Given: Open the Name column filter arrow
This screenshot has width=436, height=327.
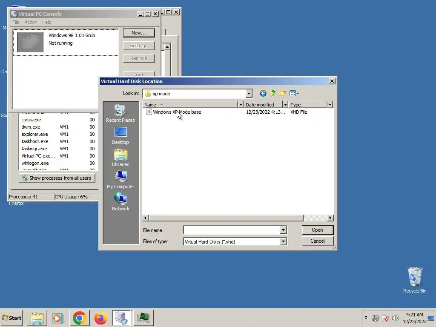Looking at the screenshot, I should click(x=241, y=105).
